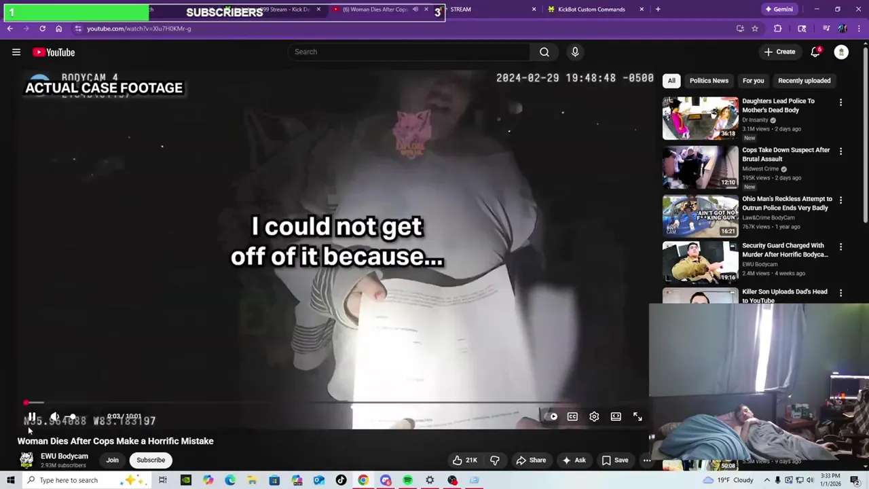Switch to the KickBot Custom Commands tab

(x=595, y=10)
